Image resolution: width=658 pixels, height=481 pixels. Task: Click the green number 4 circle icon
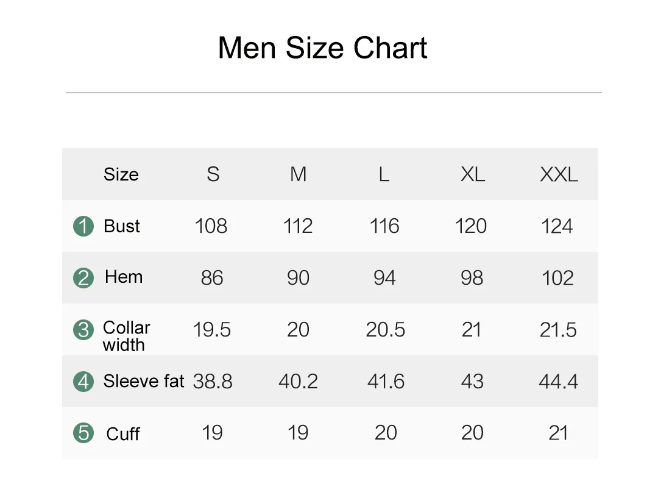83,382
